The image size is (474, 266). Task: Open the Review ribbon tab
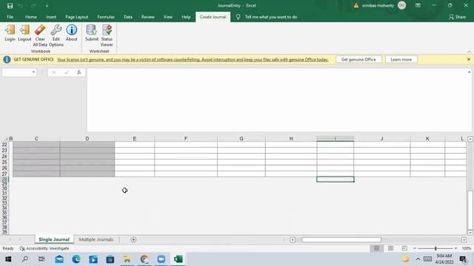[x=148, y=17]
